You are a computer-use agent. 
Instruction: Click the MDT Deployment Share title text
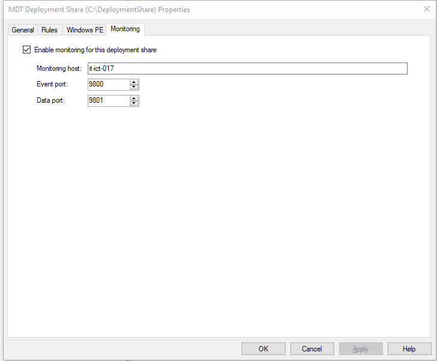(99, 10)
